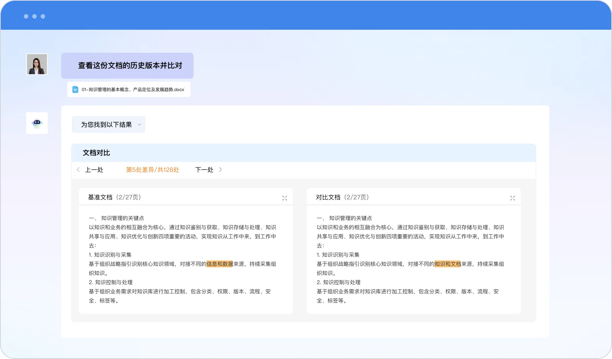Click heading 一、知识管理的关键点 in 基准文档
This screenshot has height=359, width=612.
coord(116,218)
